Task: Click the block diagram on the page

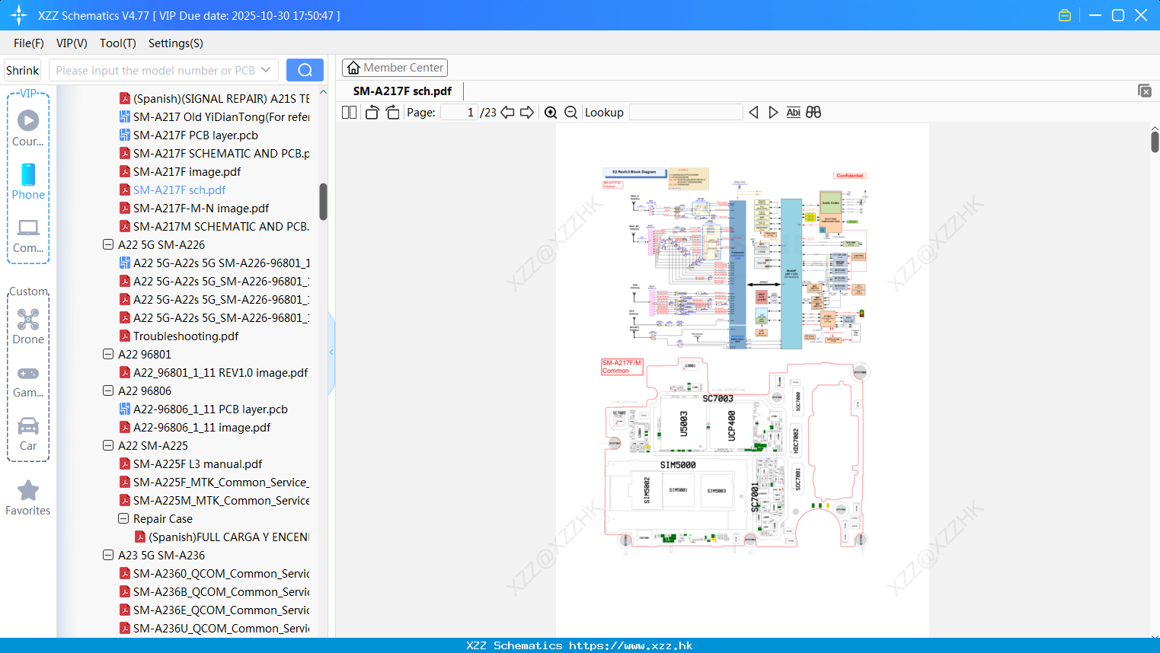Action: pos(735,259)
